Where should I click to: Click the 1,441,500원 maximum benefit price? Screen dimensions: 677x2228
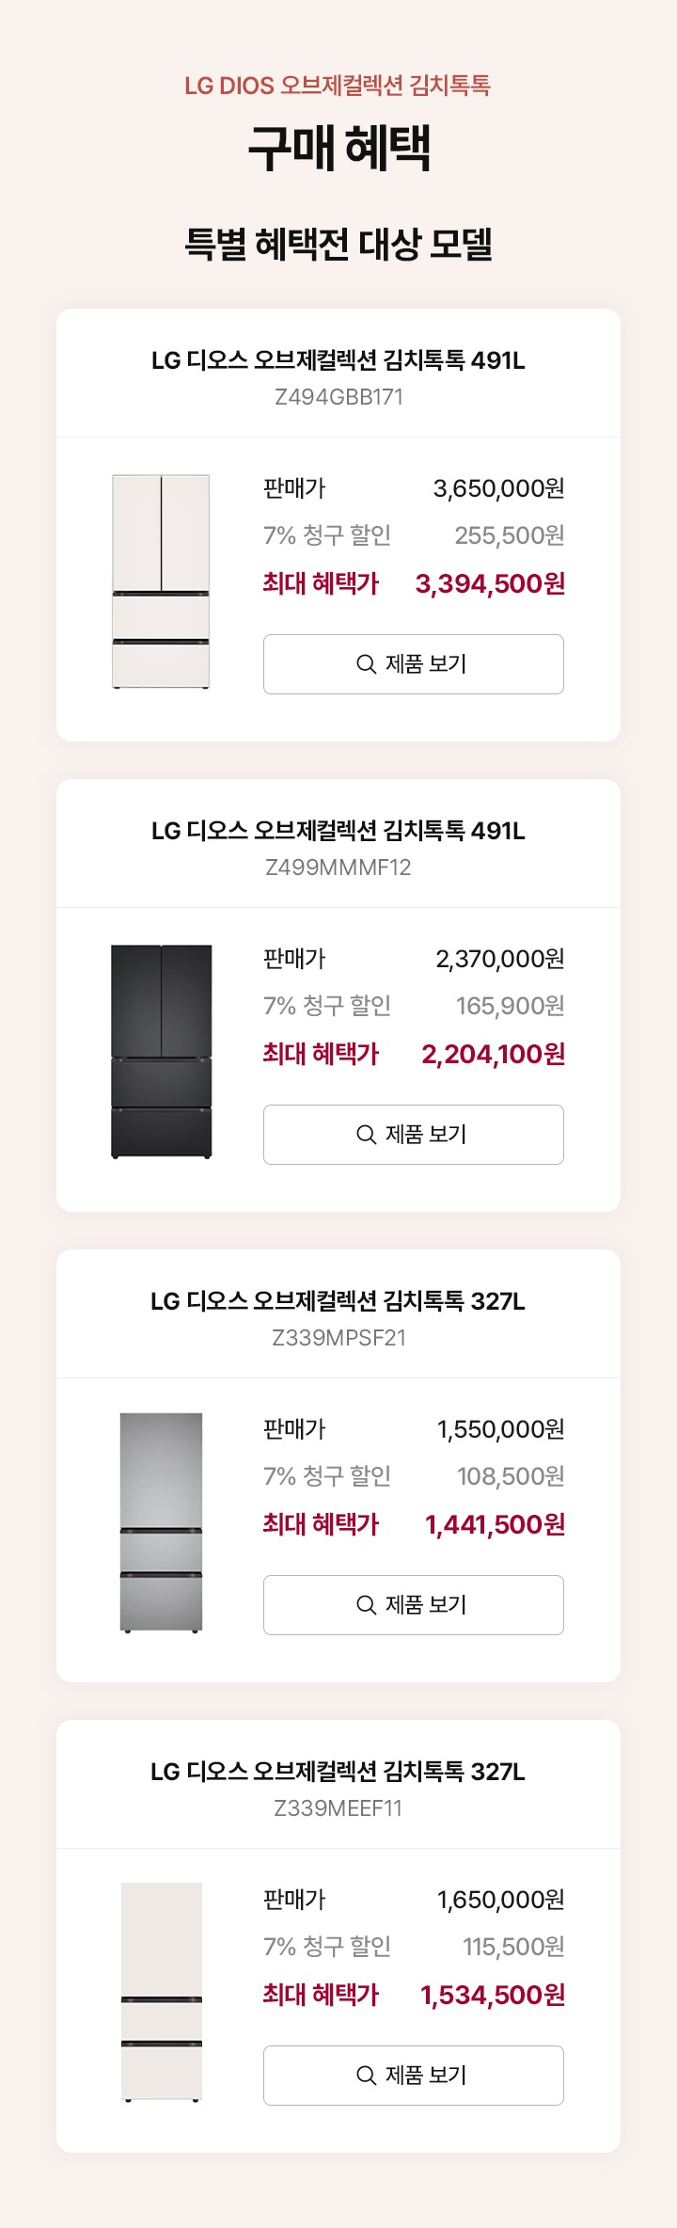click(496, 1525)
